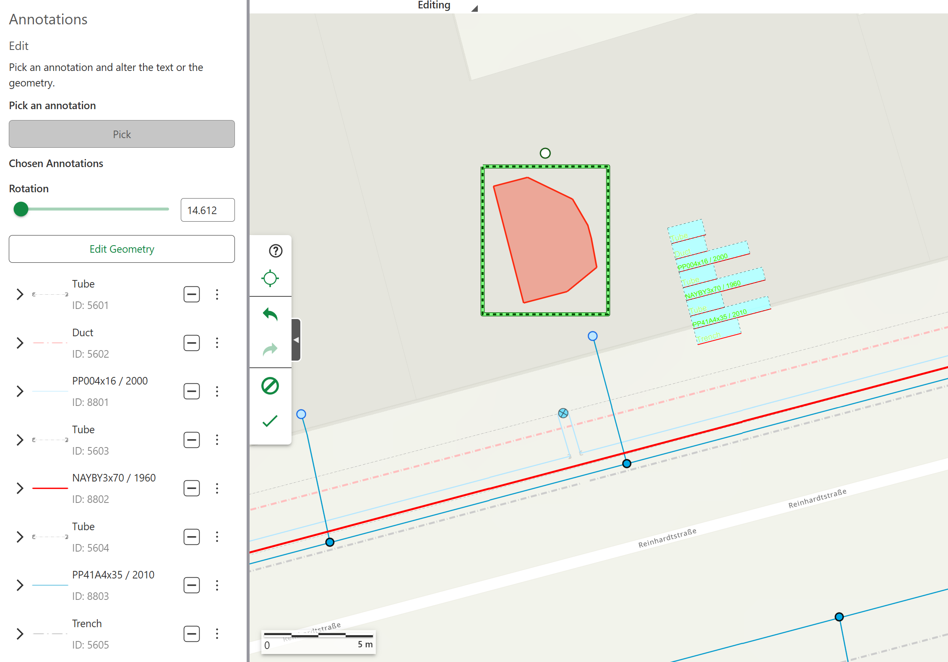Expand the Duct ID 5602 entry

(x=20, y=343)
